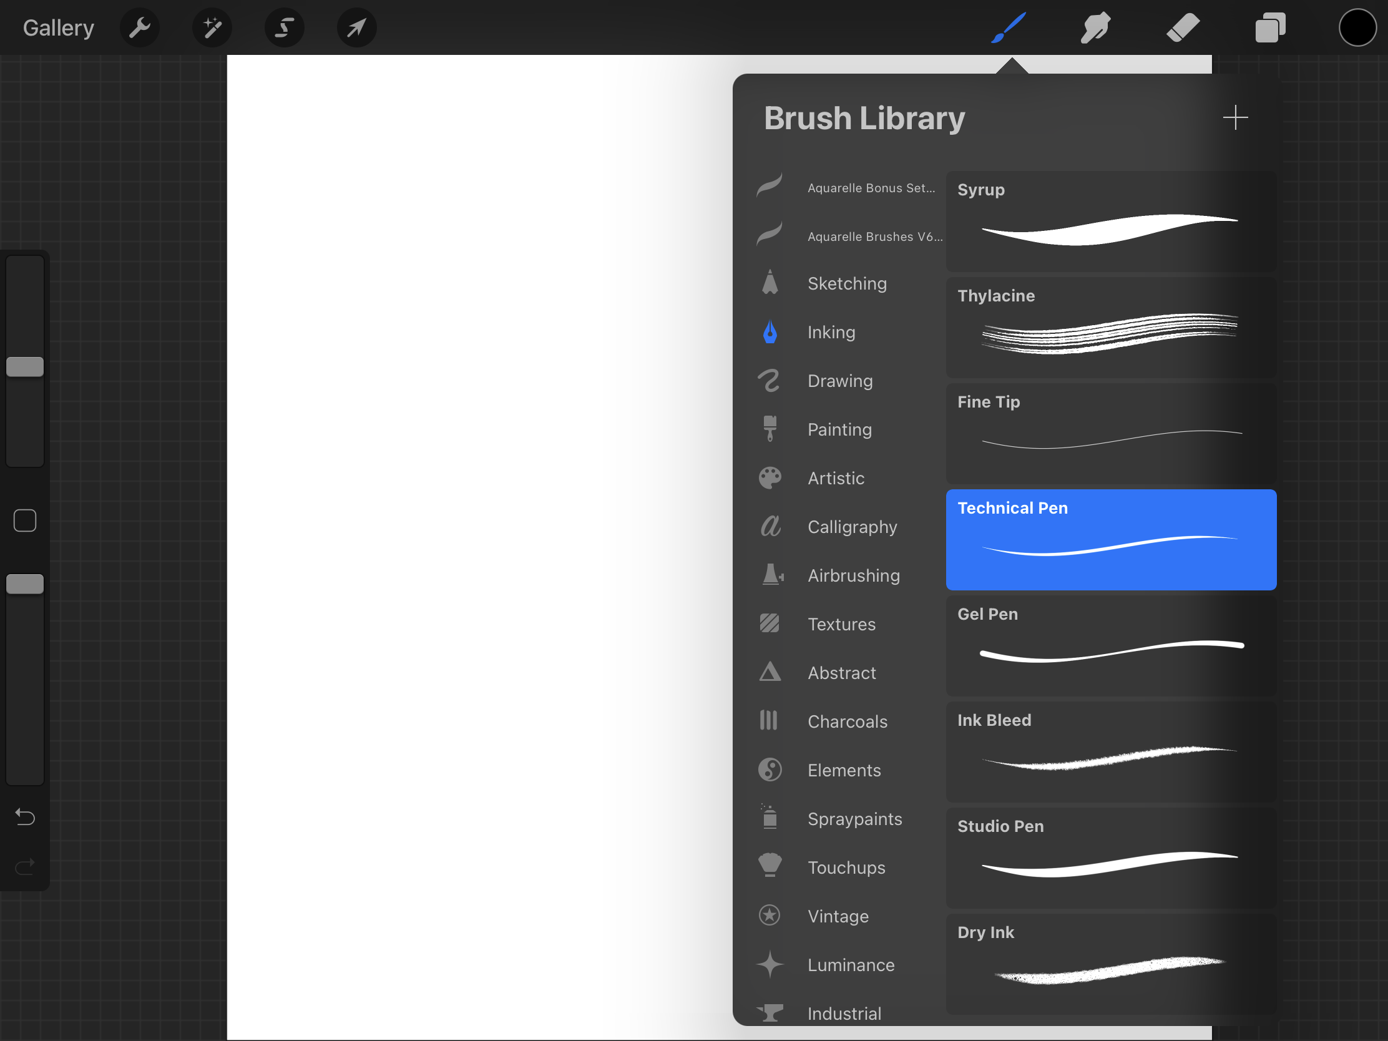Pick the Gel Pen brush
Screen dimensions: 1388x1041
[x=1111, y=645]
